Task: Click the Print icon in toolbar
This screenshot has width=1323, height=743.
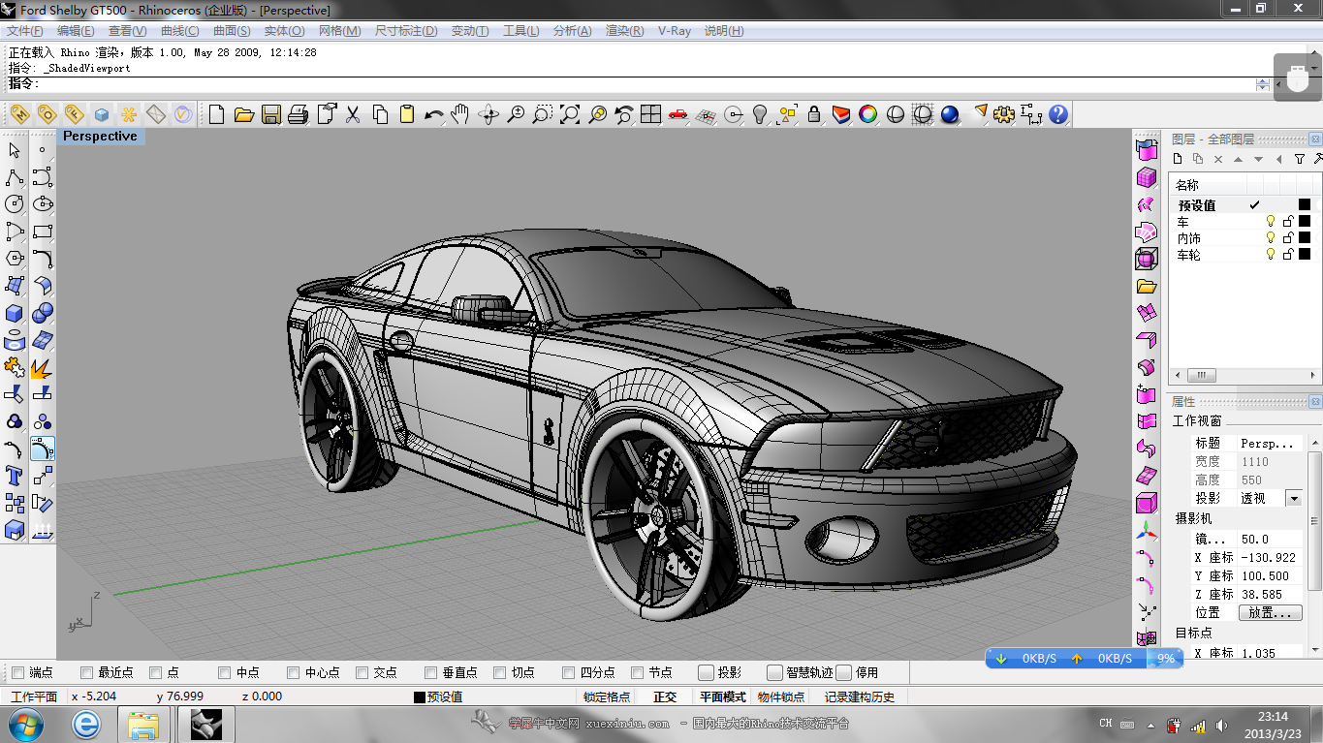Action: 299,114
